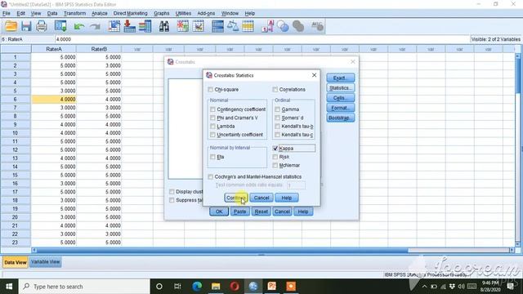
Task: Switch to the Data View tab
Action: tap(16, 262)
